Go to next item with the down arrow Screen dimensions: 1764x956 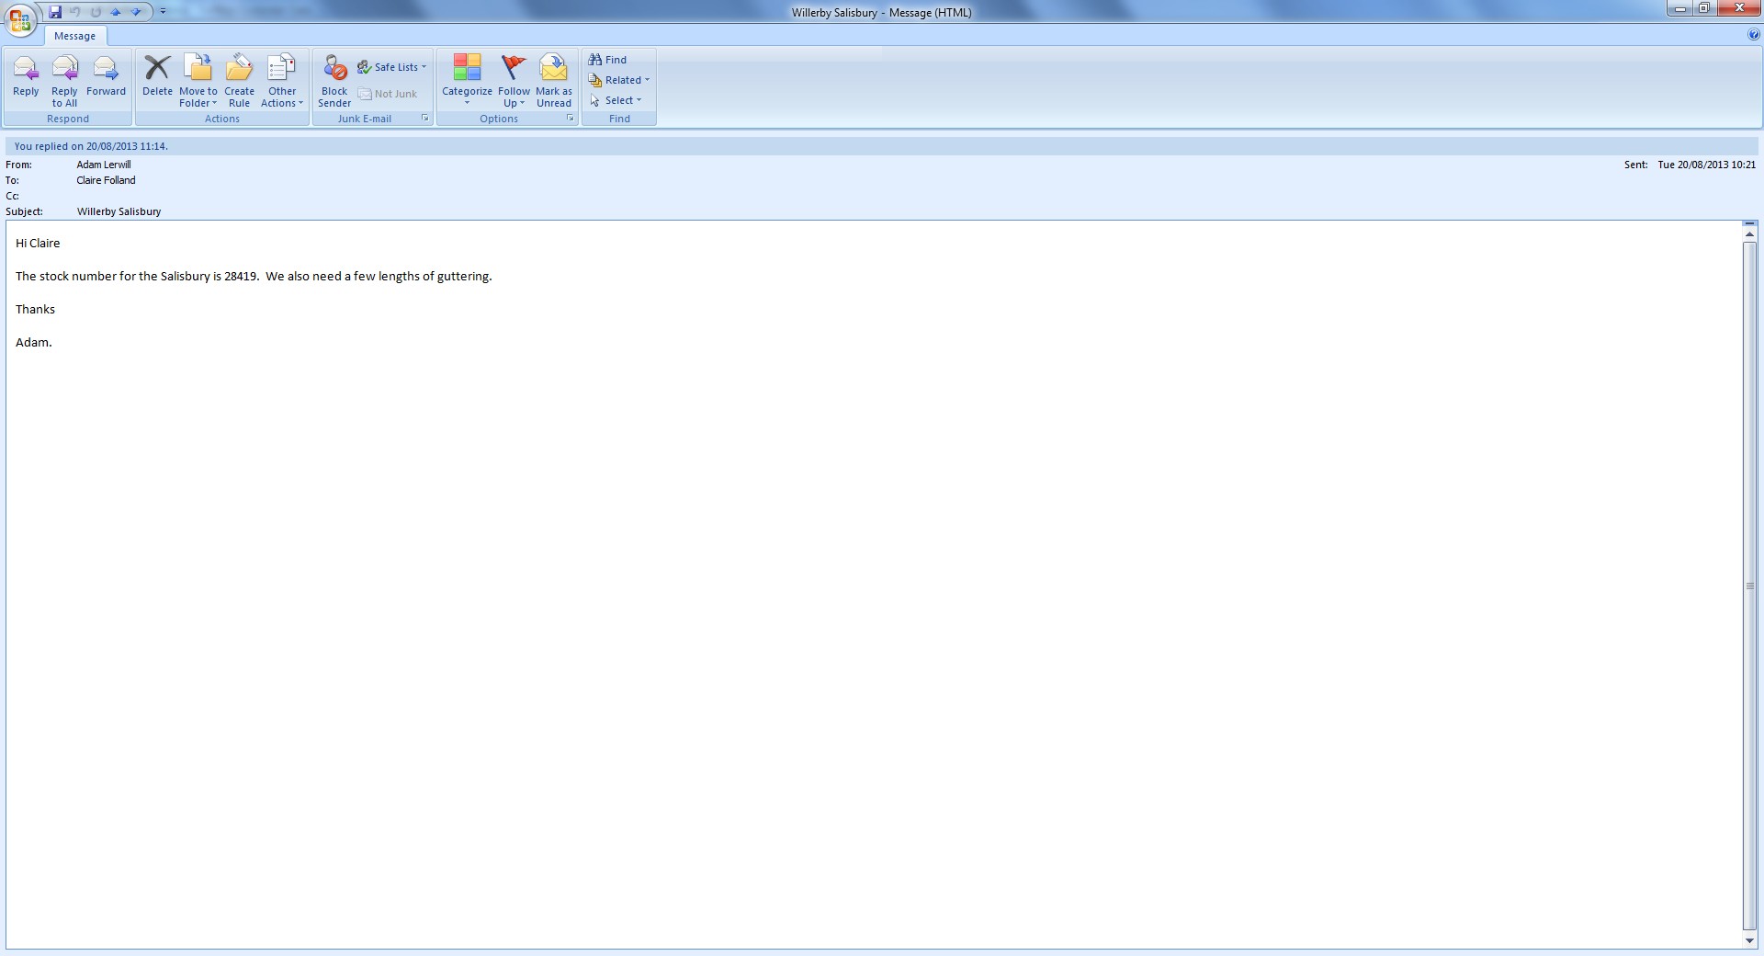coord(136,12)
